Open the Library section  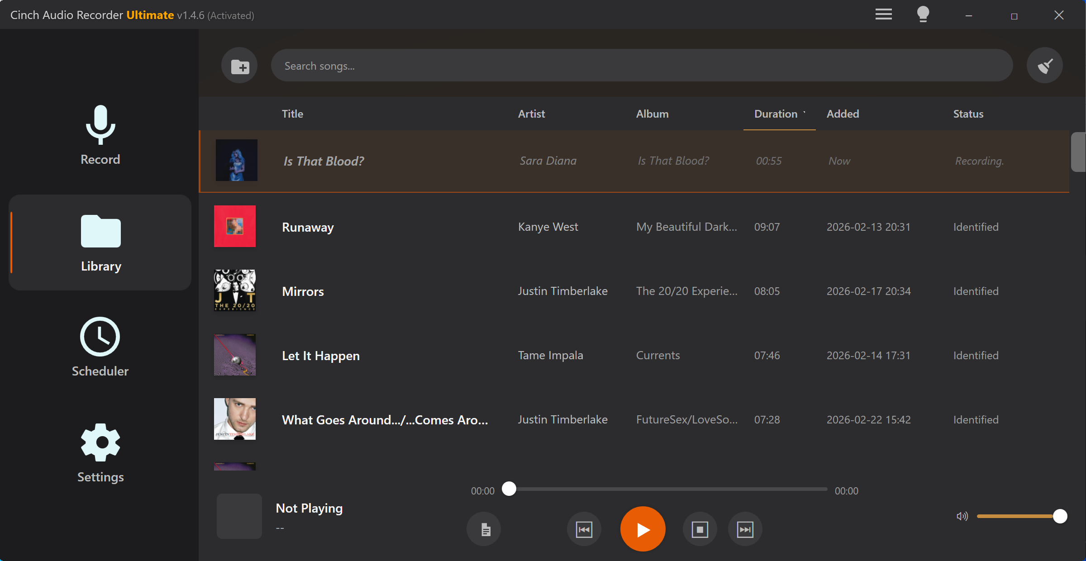[x=100, y=242]
